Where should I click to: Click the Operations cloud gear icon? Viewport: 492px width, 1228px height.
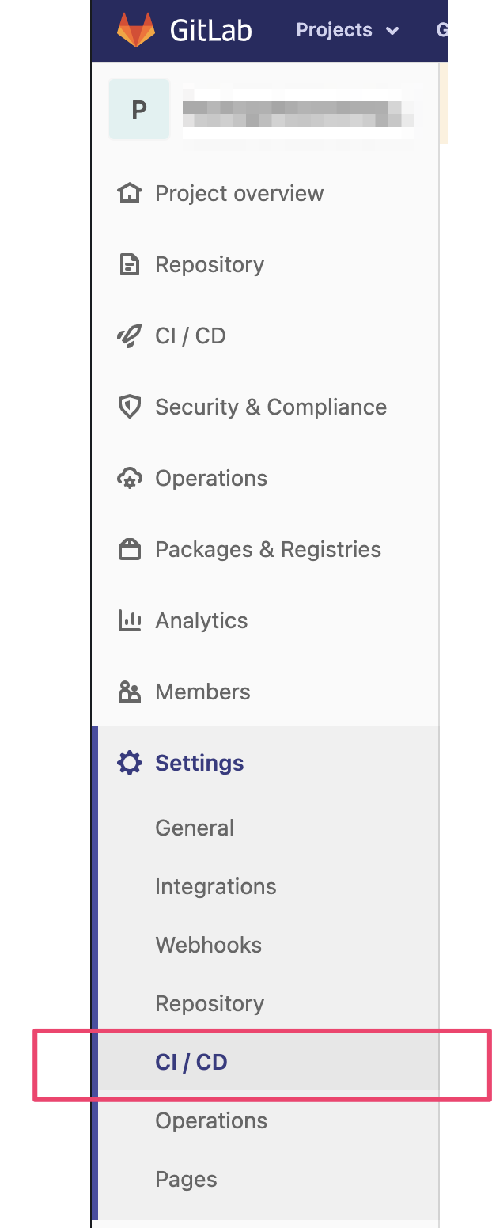(x=129, y=479)
